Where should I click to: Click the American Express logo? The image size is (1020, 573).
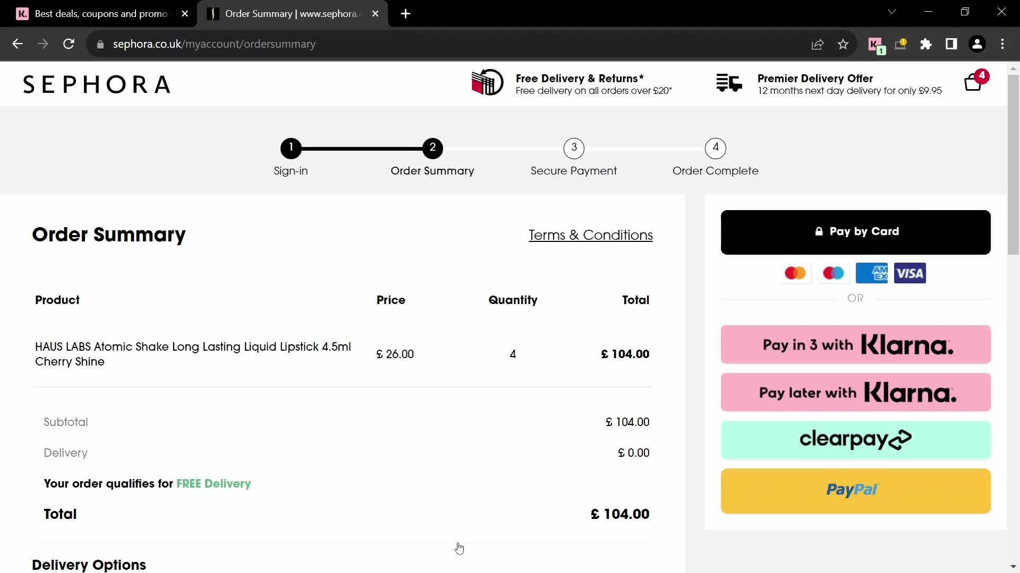coord(871,273)
